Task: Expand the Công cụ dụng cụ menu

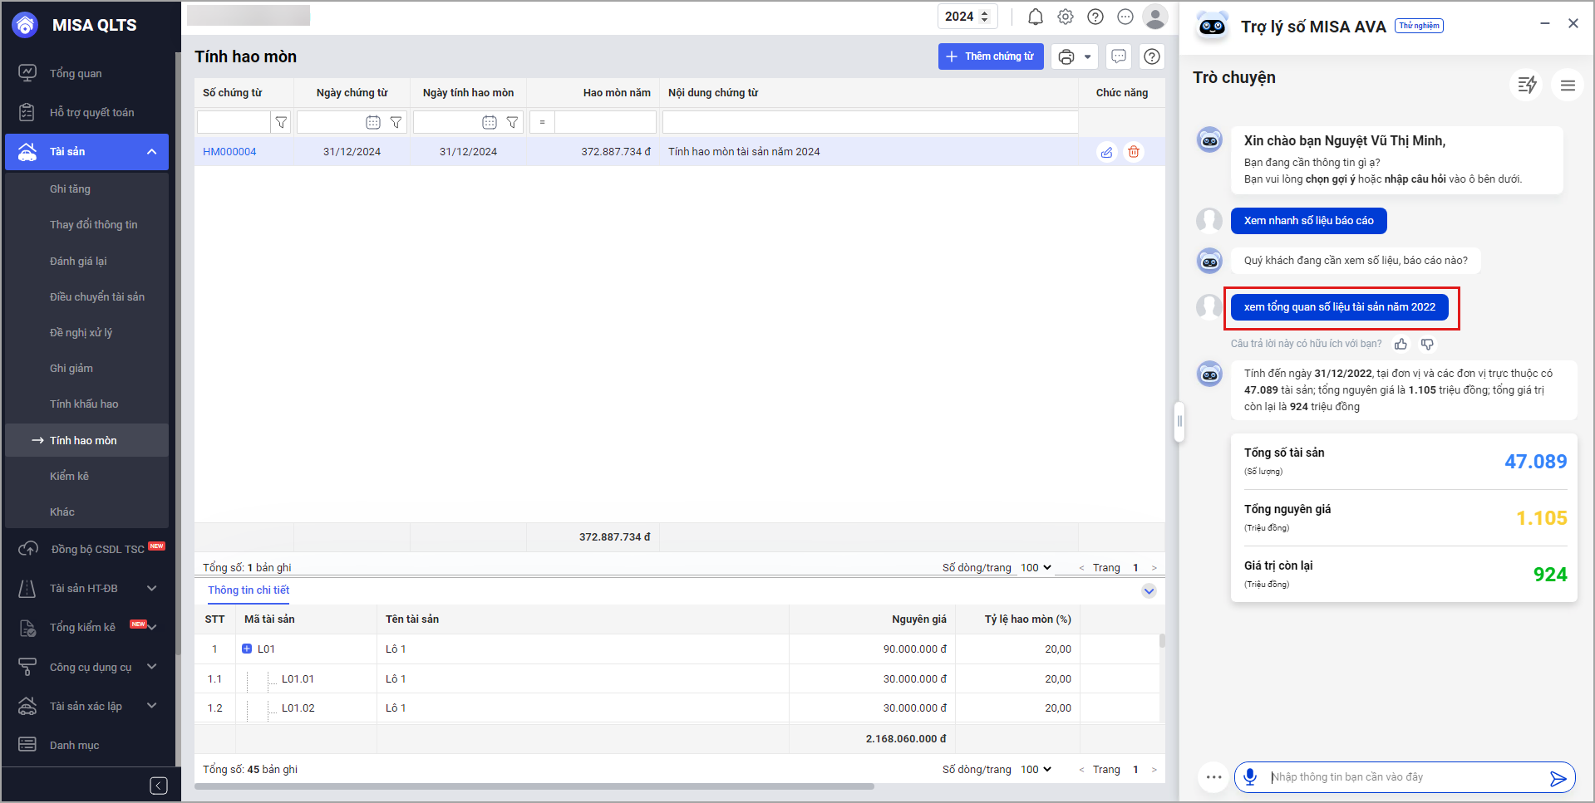Action: point(152,667)
